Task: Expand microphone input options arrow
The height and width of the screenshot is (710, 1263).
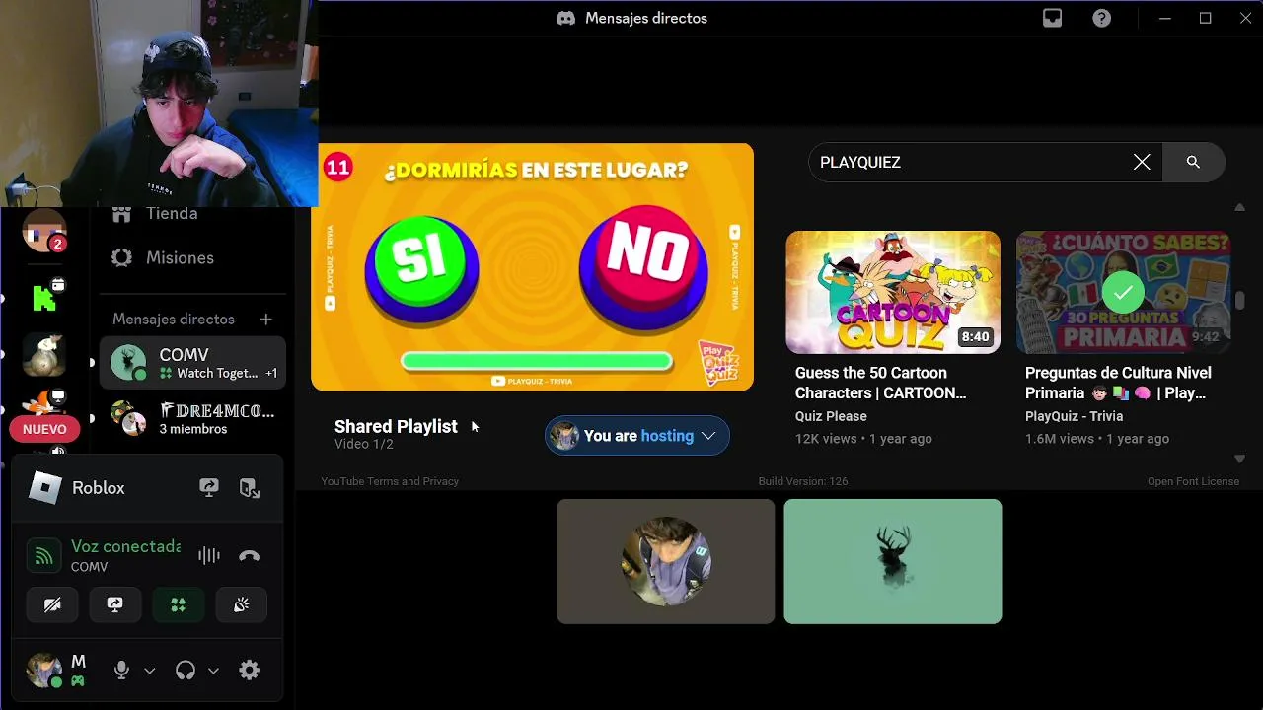Action: [x=149, y=671]
